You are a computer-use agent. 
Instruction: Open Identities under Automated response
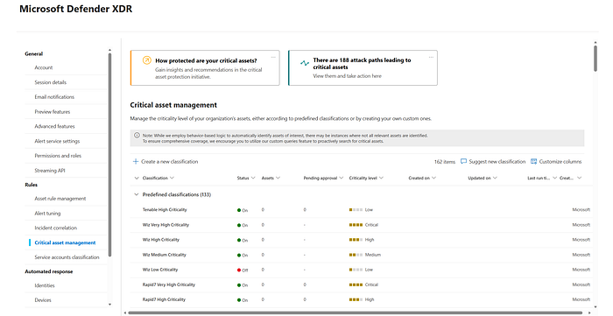45,285
